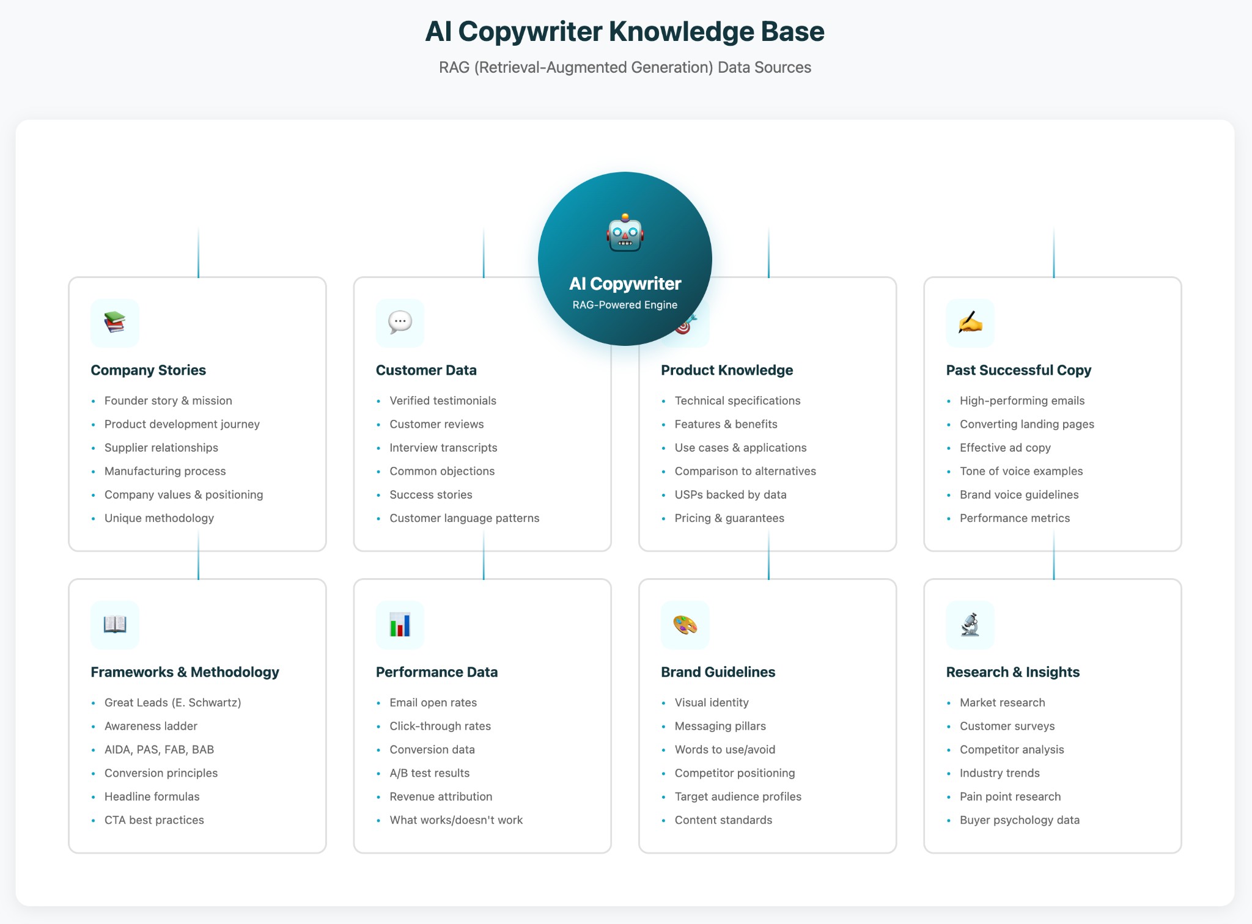This screenshot has width=1252, height=924.
Task: Click the RAG Data Sources subtitle text
Action: click(x=625, y=67)
